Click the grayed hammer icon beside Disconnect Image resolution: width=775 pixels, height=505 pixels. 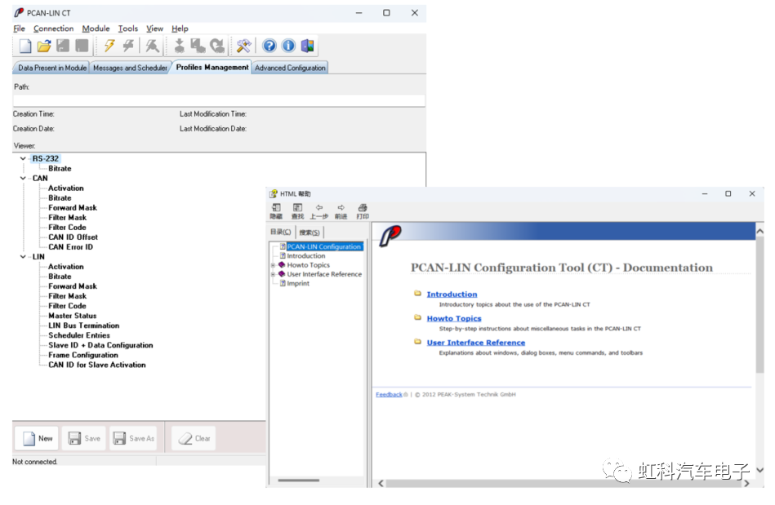[152, 46]
